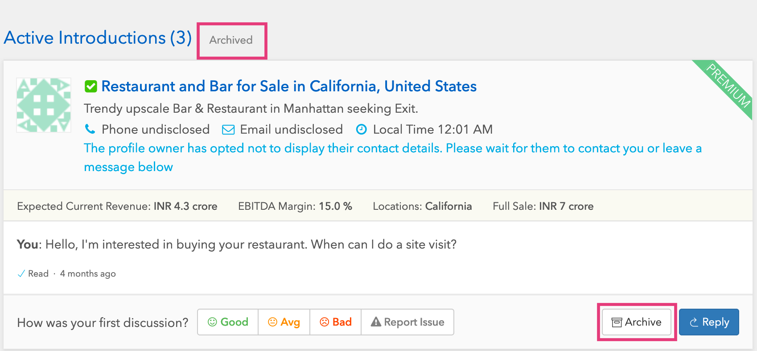Archive this introduction

point(637,322)
